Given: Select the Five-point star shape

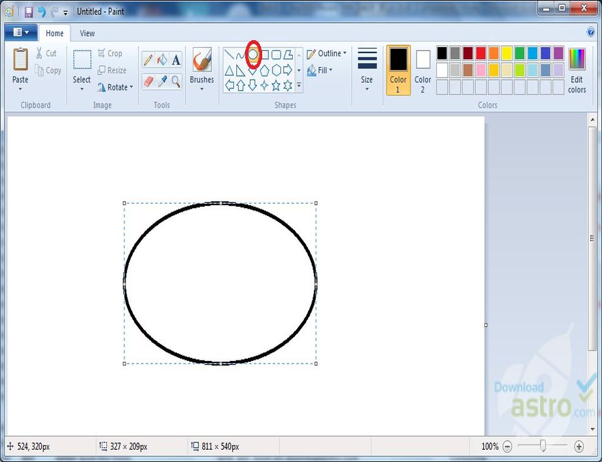Looking at the screenshot, I should [276, 85].
